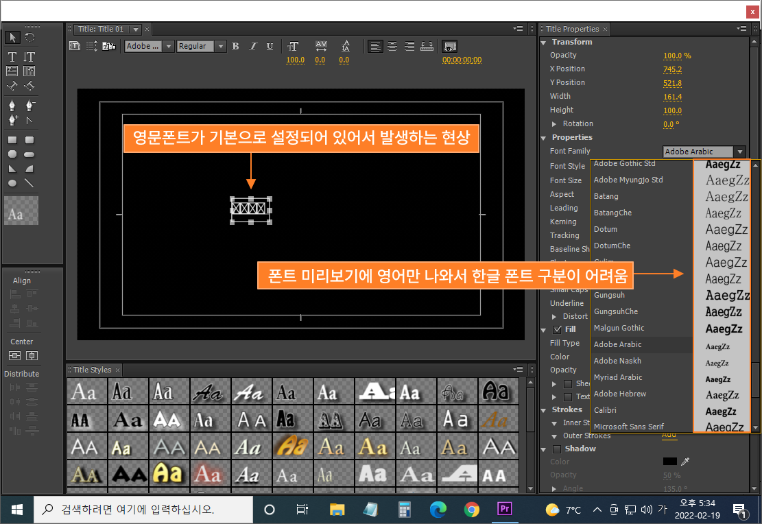Open the Windows Start menu
762x524 pixels.
(17, 510)
